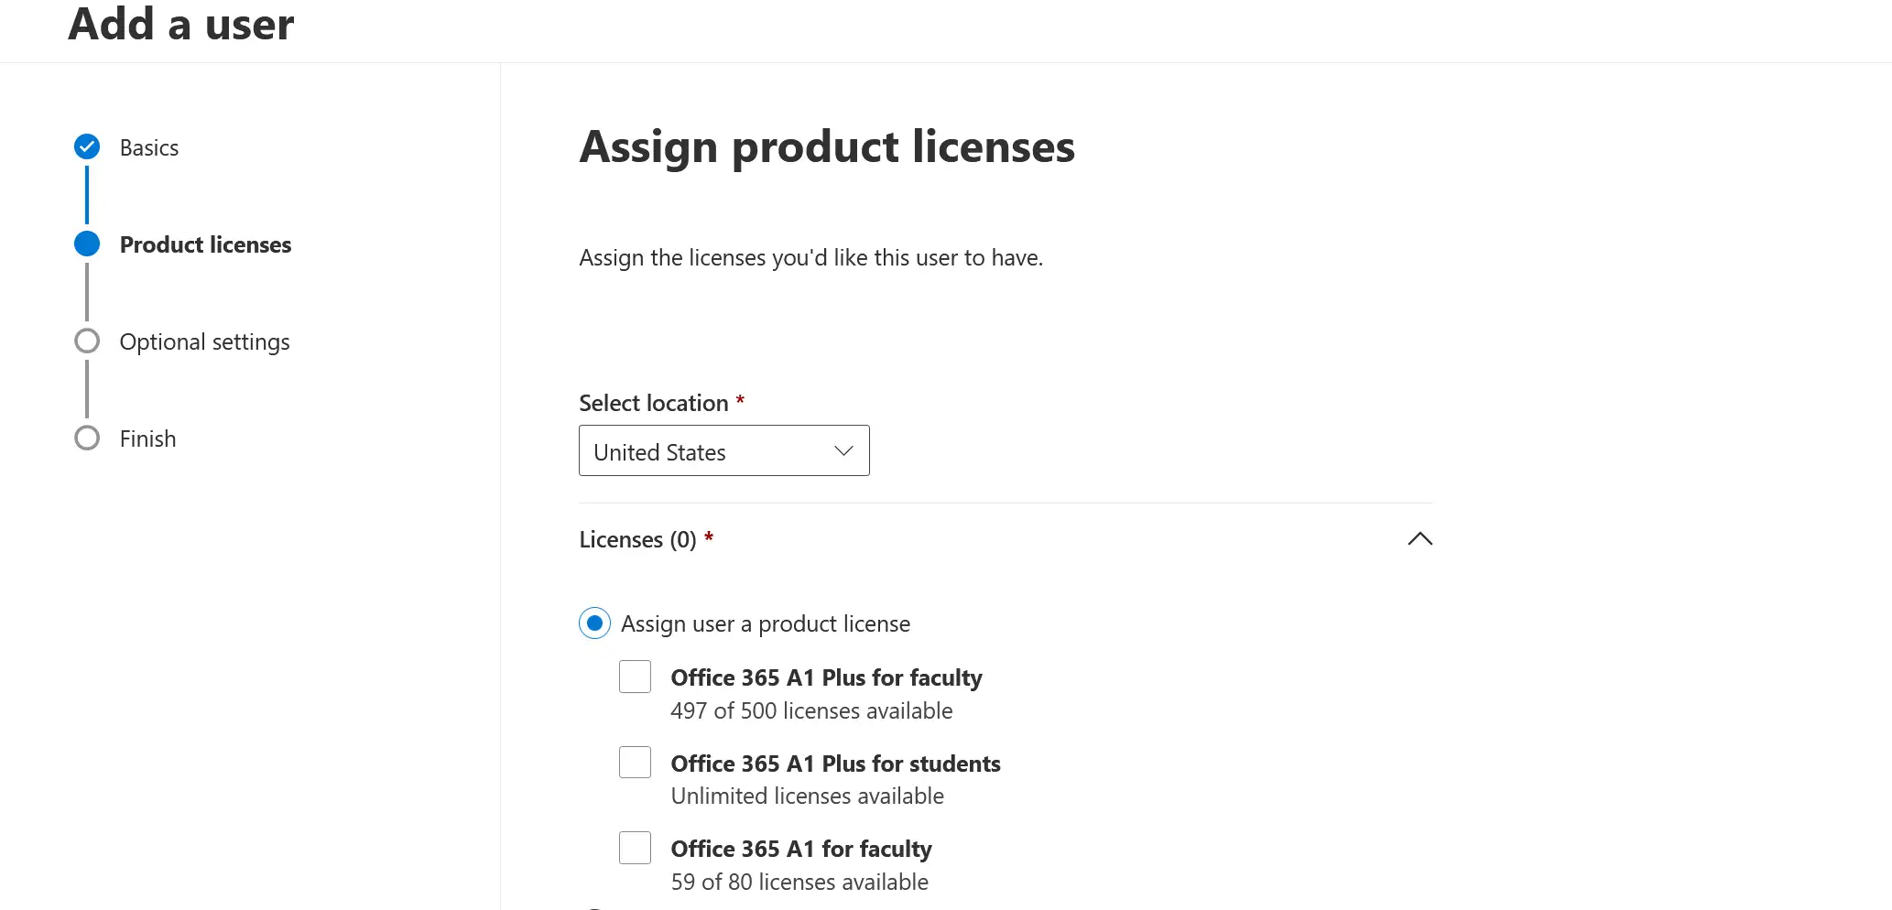
Task: Select the Product licenses step label
Action: click(205, 244)
